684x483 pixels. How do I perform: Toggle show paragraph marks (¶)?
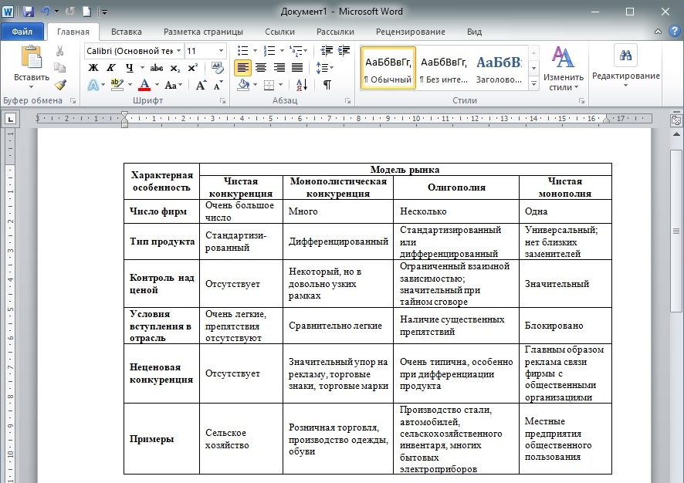[327, 85]
